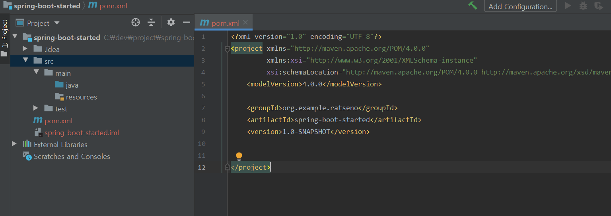Viewport: 611px width, 216px height.
Task: Click the XMLSchema-instance URL on line 3
Action: [392, 60]
